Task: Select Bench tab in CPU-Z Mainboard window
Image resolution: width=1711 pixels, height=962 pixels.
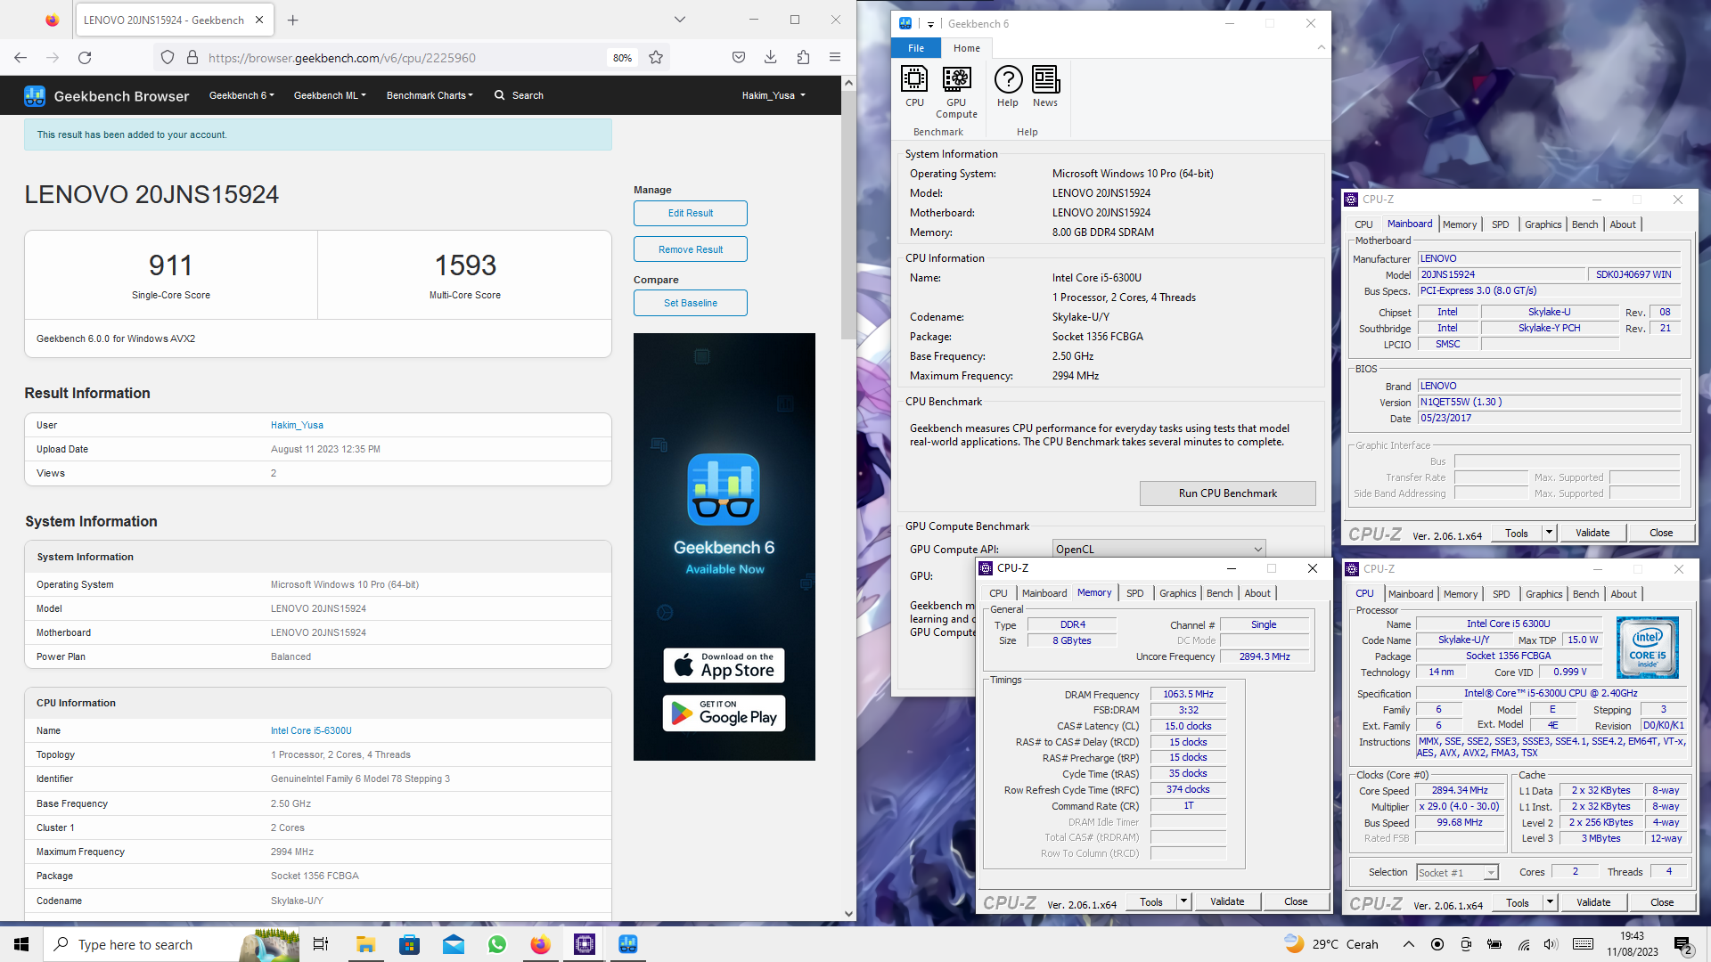Action: click(x=1584, y=224)
